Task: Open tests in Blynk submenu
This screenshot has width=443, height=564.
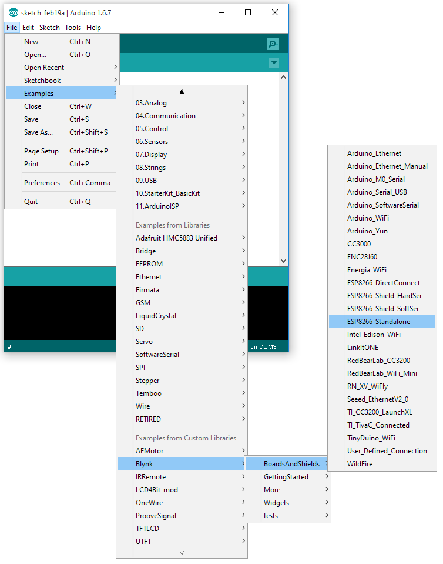Action: pos(287,516)
